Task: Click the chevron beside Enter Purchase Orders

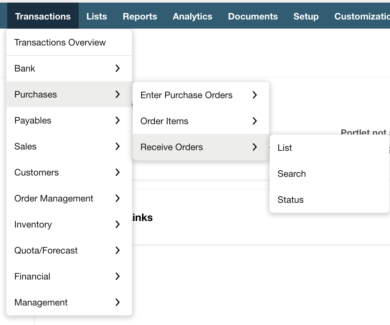Action: coord(255,95)
